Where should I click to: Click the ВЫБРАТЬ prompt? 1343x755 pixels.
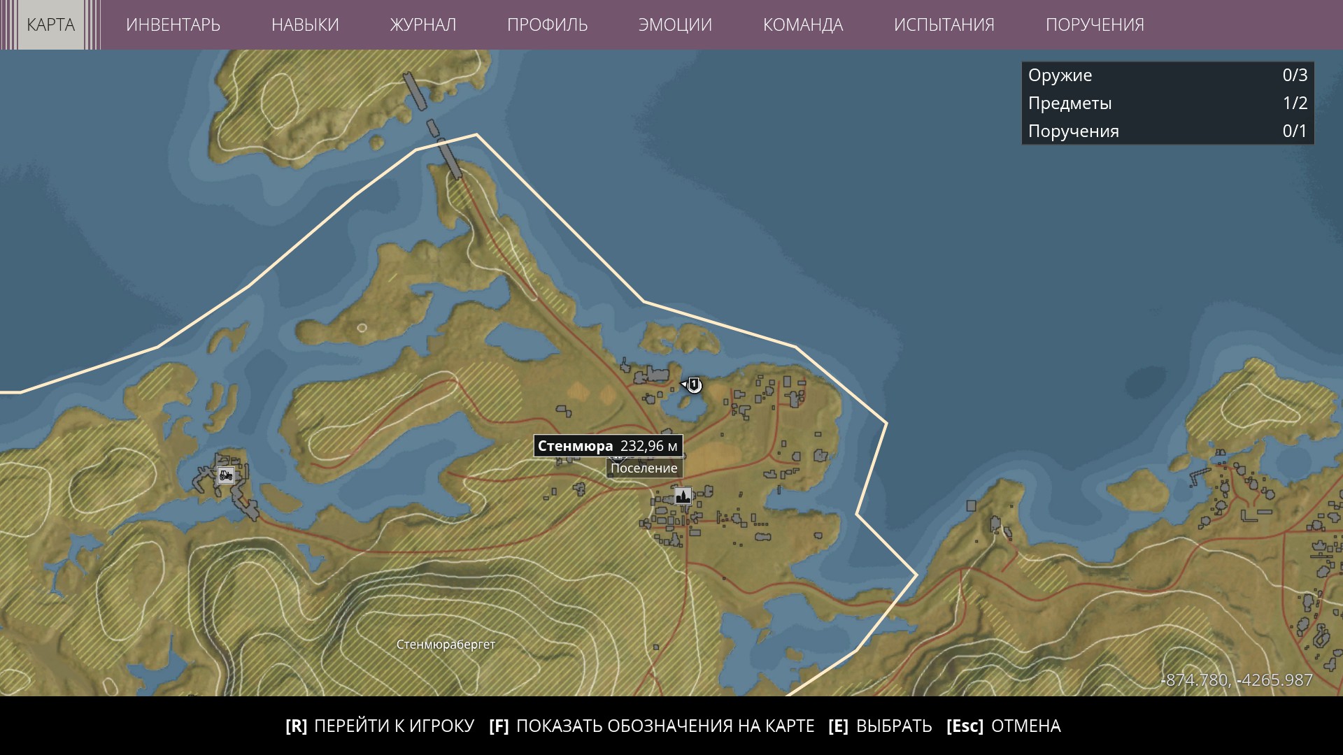[x=880, y=726]
